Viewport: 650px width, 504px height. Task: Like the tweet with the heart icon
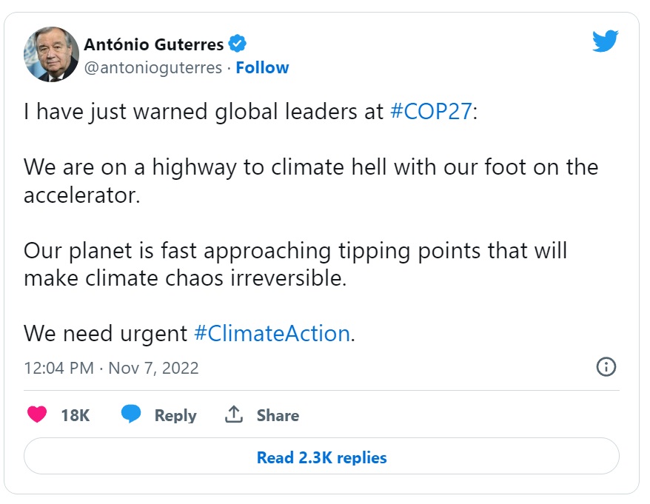tap(37, 415)
